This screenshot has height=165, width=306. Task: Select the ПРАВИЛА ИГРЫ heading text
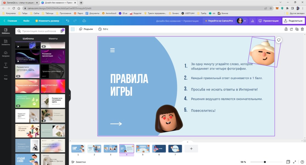point(129,85)
